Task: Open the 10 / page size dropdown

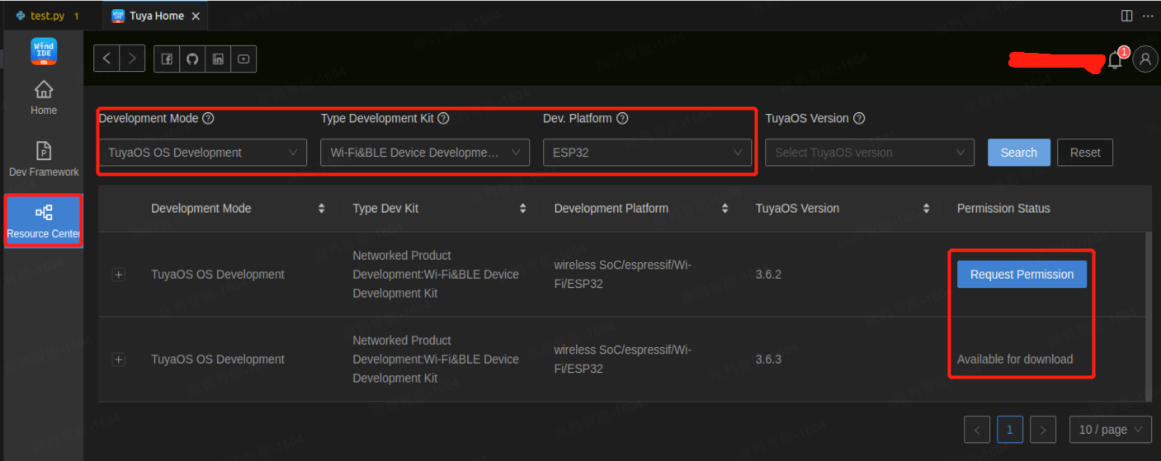Action: coord(1111,430)
